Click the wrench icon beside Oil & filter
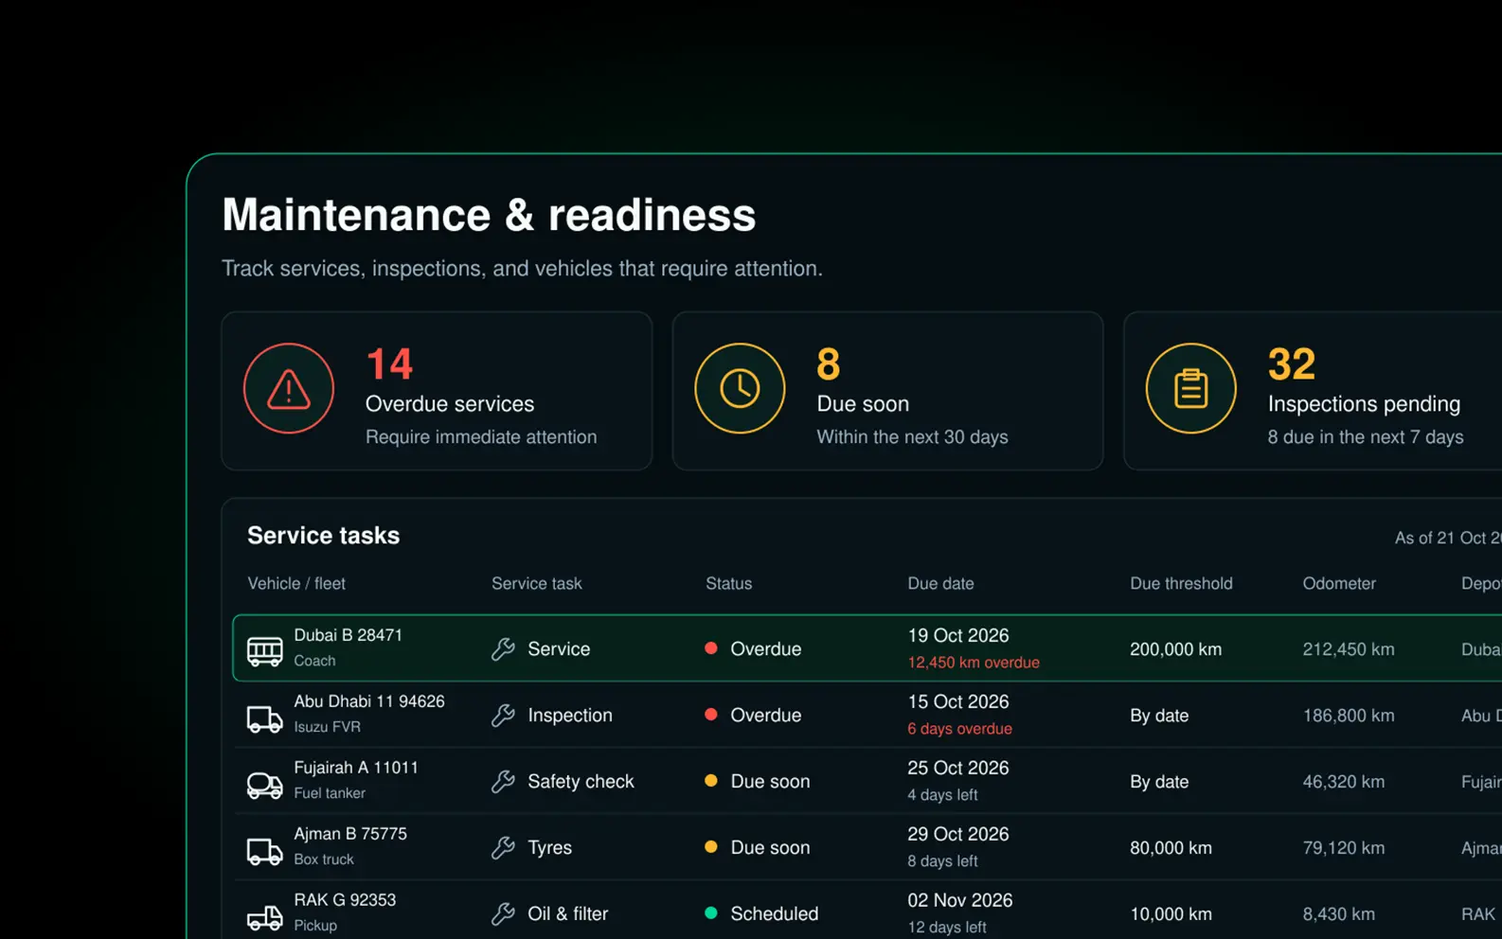Screen dimensions: 1502x939 [503, 913]
